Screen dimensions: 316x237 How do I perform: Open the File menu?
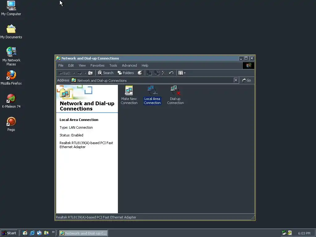[61, 65]
